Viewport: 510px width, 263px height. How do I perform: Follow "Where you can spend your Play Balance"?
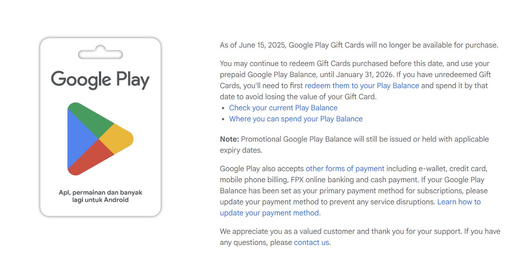click(x=295, y=119)
